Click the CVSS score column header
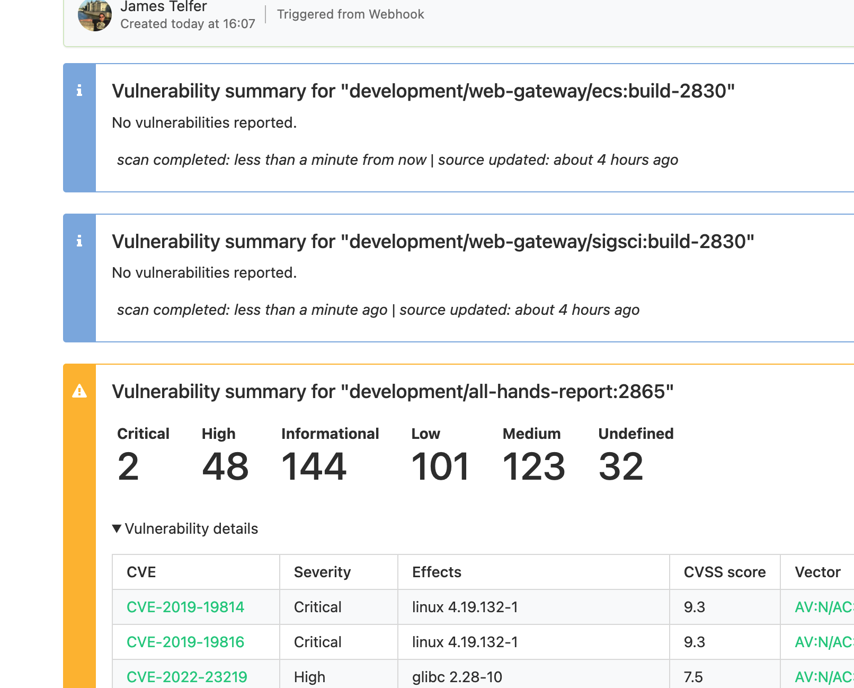Screen dimensions: 854x688 point(725,572)
